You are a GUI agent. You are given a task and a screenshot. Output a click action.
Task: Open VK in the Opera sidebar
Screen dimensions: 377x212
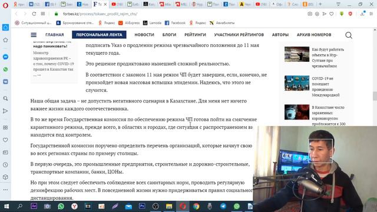(x=5, y=82)
